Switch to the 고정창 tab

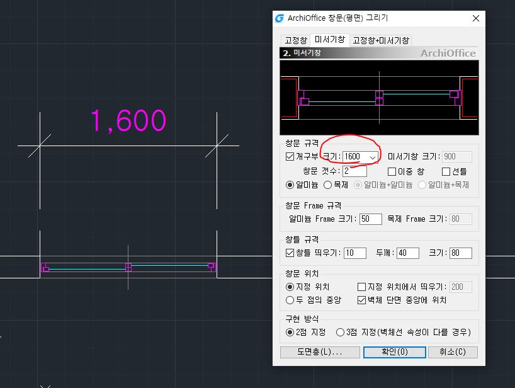[x=295, y=40]
